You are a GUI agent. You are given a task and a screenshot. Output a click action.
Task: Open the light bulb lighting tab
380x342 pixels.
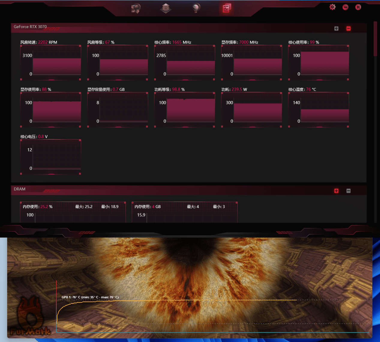click(196, 8)
